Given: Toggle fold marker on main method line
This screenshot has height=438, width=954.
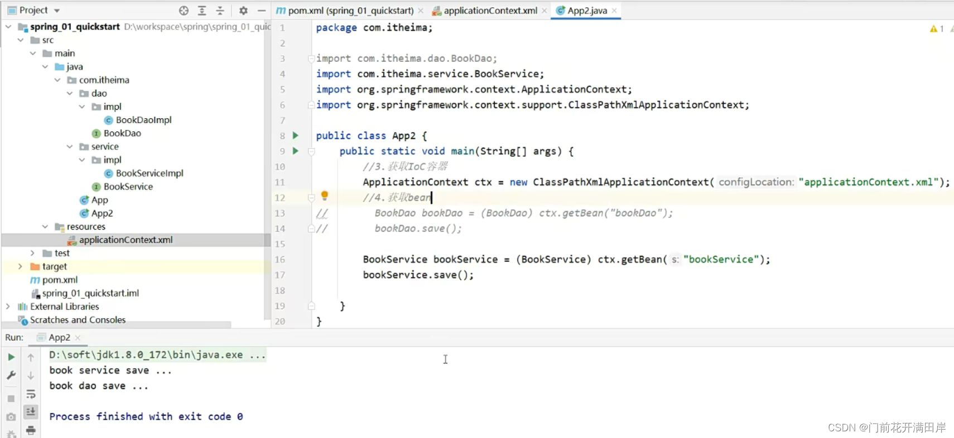Looking at the screenshot, I should (311, 152).
